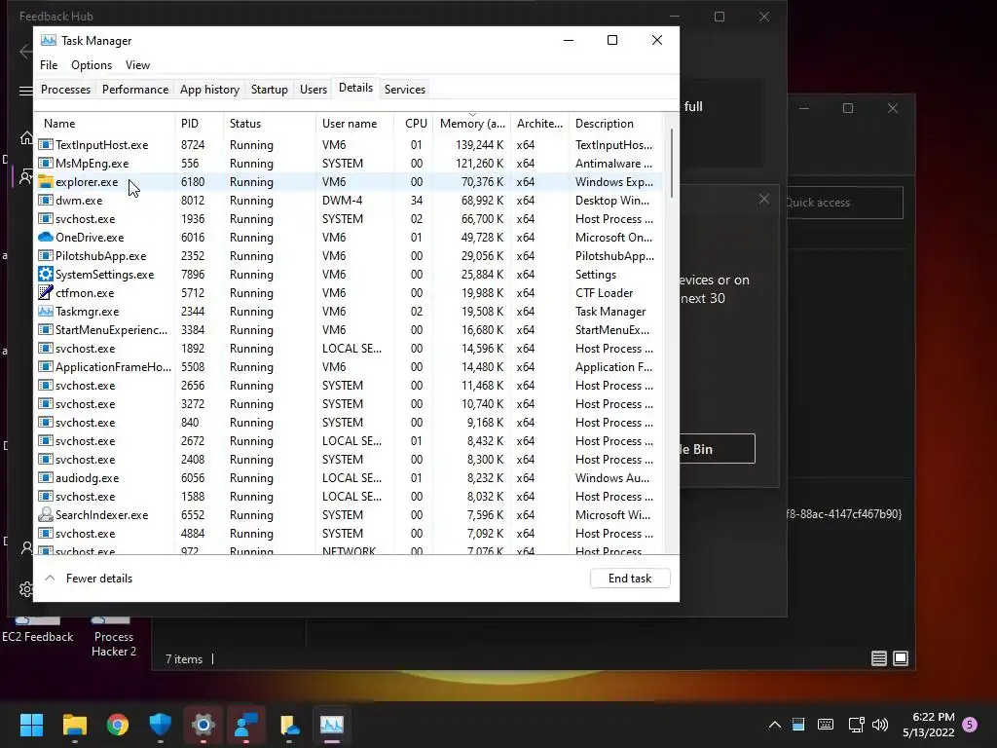
Task: Open notification center badge showing 5
Action: pos(971,725)
